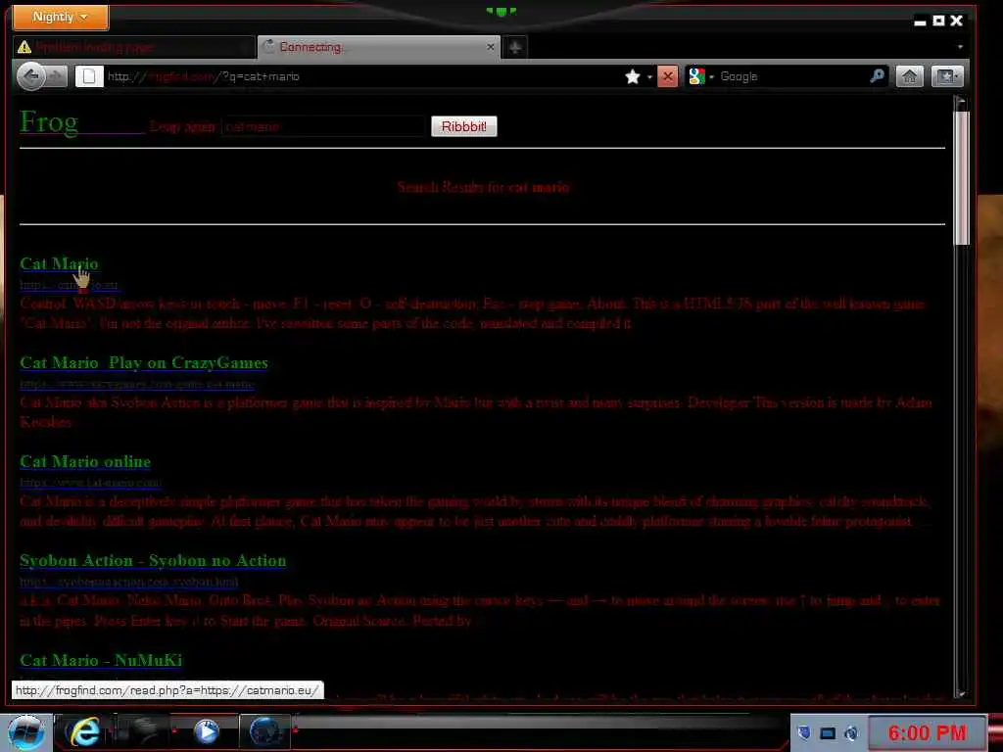The width and height of the screenshot is (1003, 752).
Task: Maximize the Nightly window
Action: coord(938,21)
